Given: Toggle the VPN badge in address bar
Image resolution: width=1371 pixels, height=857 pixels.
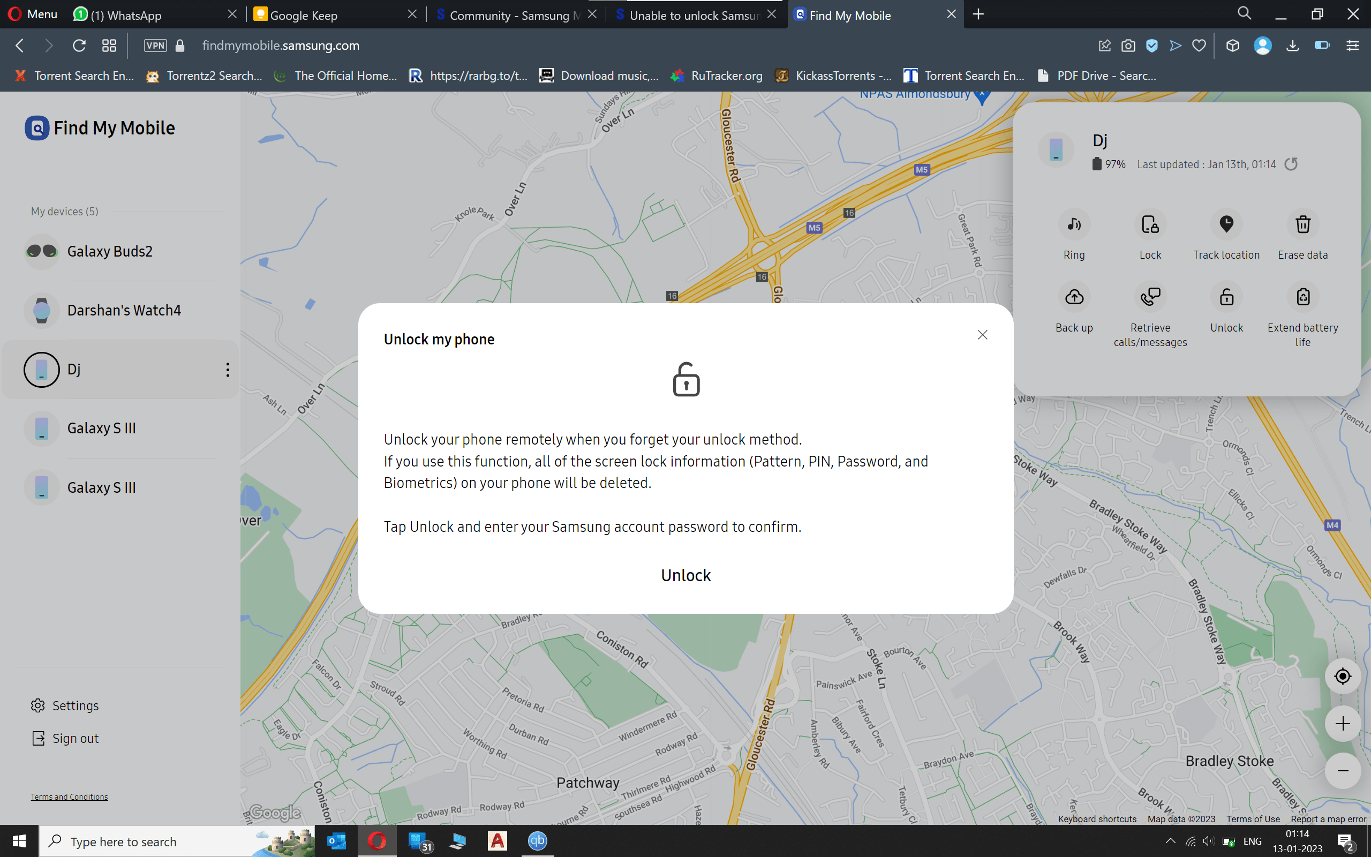Looking at the screenshot, I should pos(155,46).
